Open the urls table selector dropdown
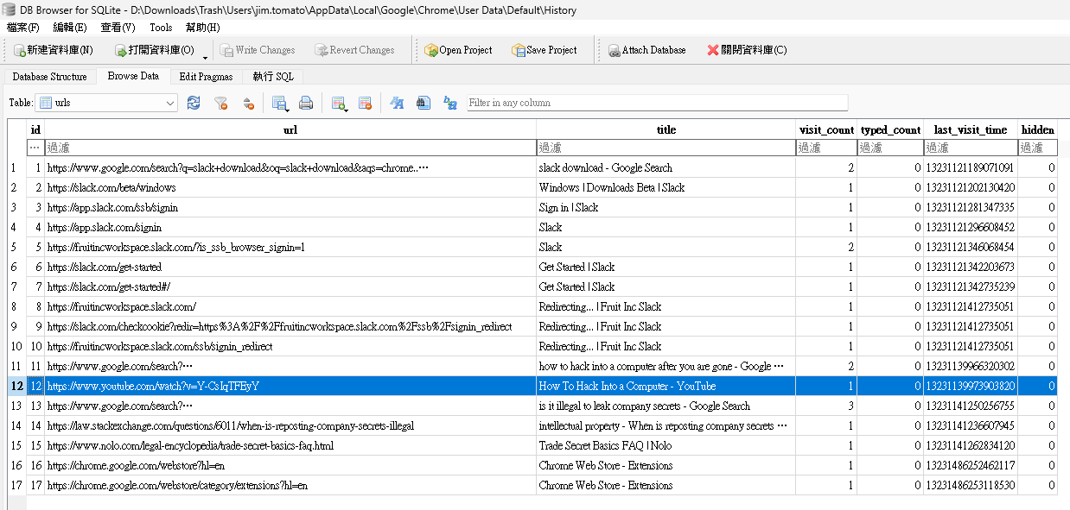This screenshot has width=1070, height=510. [x=106, y=103]
